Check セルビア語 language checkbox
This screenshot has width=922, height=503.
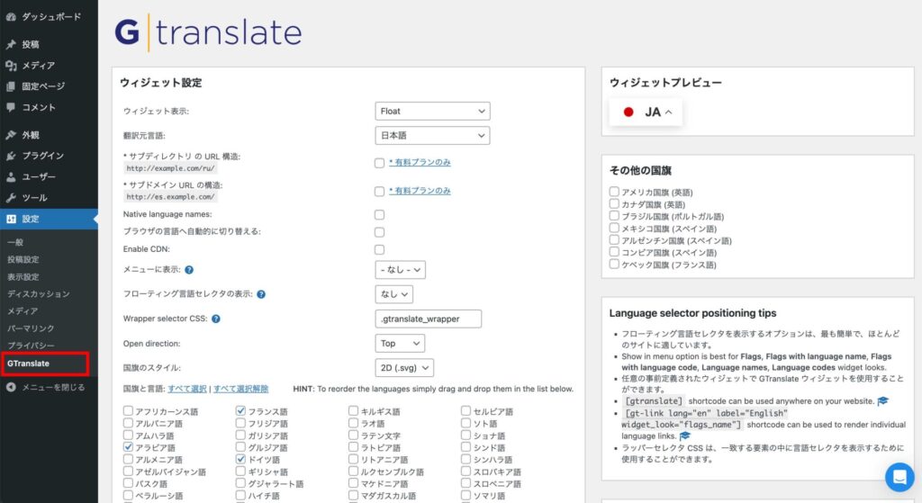(466, 410)
